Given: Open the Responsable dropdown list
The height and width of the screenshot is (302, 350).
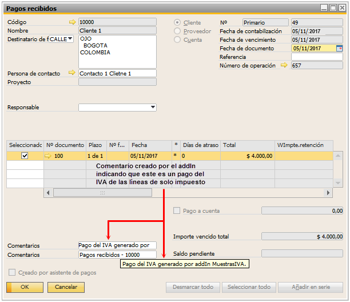Looking at the screenshot, I should [x=152, y=107].
